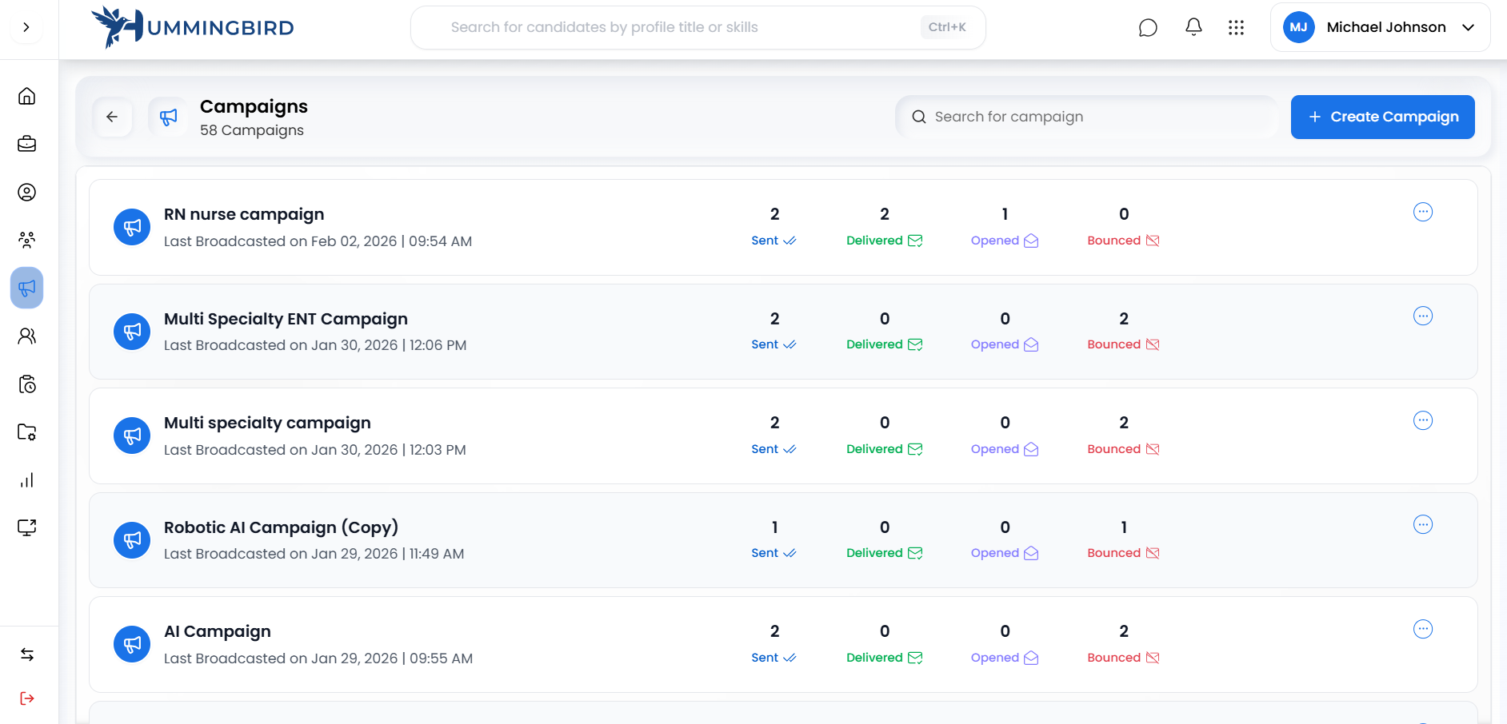Image resolution: width=1507 pixels, height=724 pixels.
Task: Open options menu for AI Campaign
Action: pyautogui.click(x=1422, y=629)
